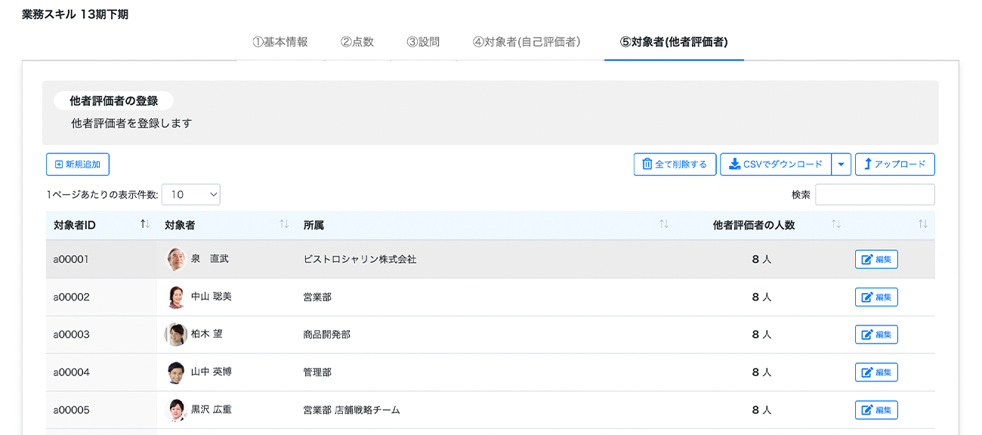Click 新規追加 button

click(x=78, y=165)
